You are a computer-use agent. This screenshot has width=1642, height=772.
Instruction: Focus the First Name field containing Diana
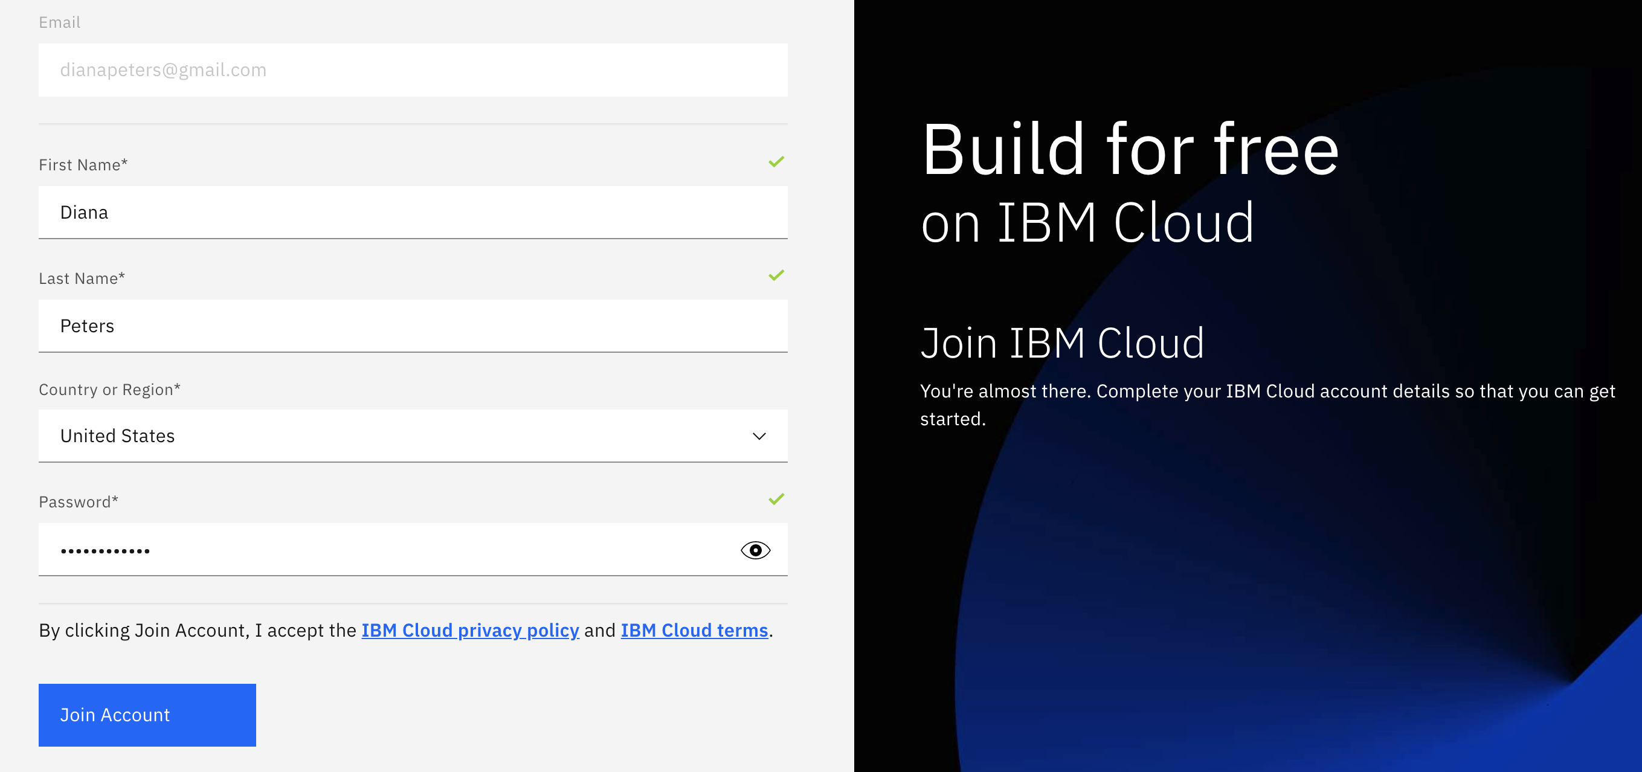click(x=395, y=212)
